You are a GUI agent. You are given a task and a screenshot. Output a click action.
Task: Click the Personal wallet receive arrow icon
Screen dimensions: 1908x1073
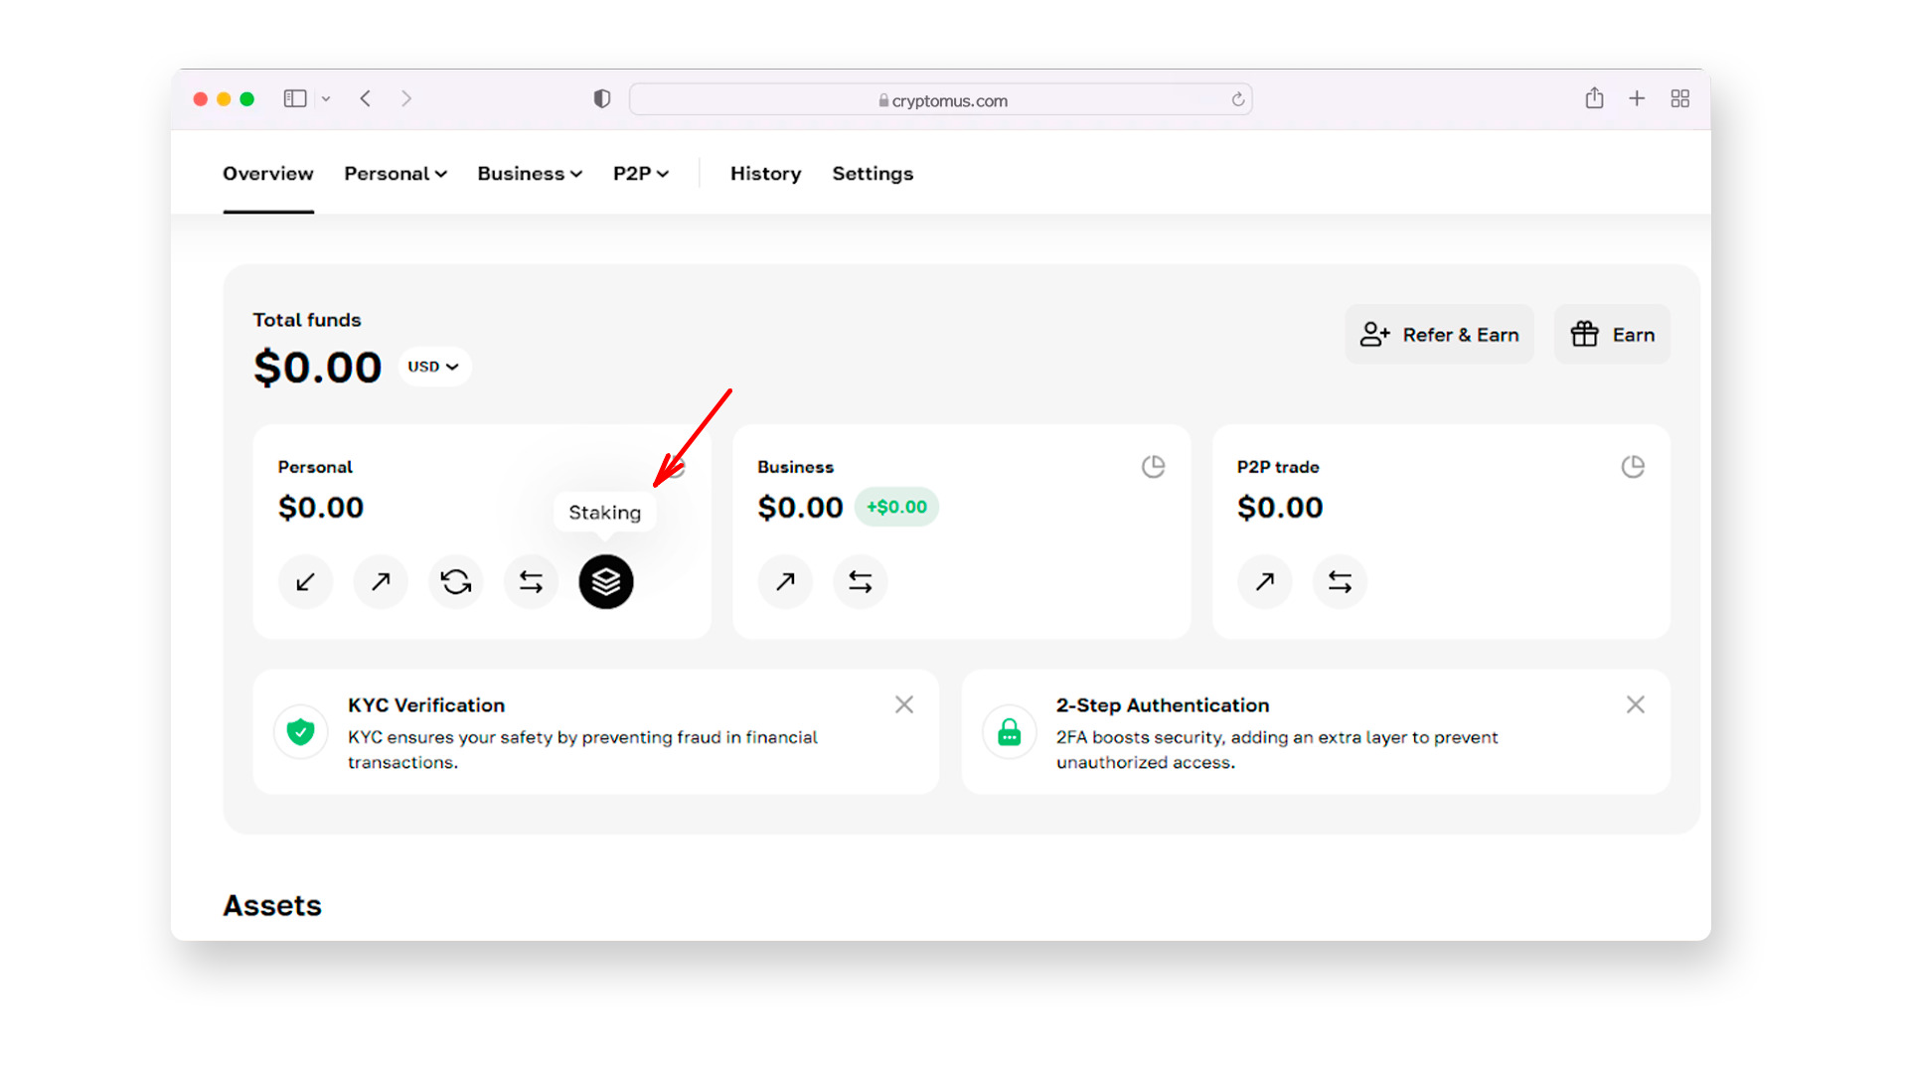(x=305, y=581)
